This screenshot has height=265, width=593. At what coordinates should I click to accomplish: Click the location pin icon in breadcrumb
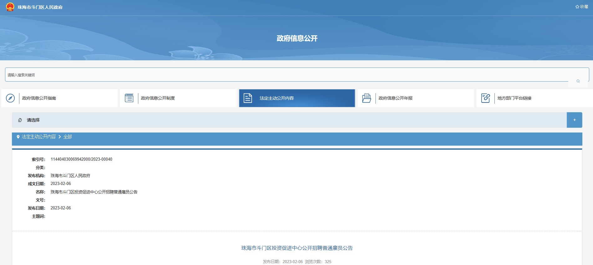coord(18,137)
